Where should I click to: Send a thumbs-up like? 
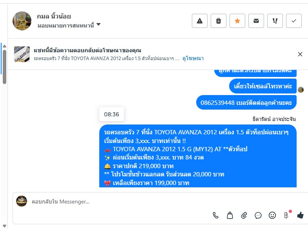click(301, 215)
